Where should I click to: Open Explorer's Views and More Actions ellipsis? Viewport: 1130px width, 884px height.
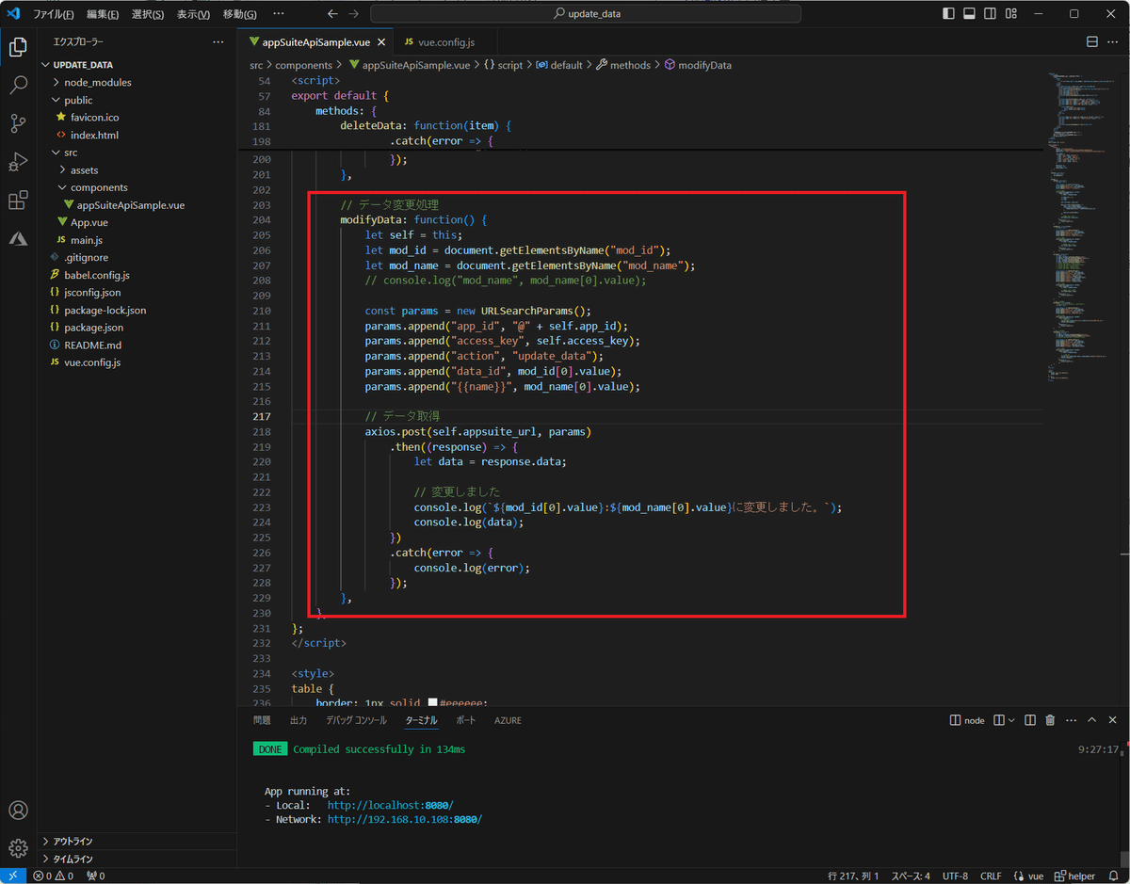(x=218, y=42)
